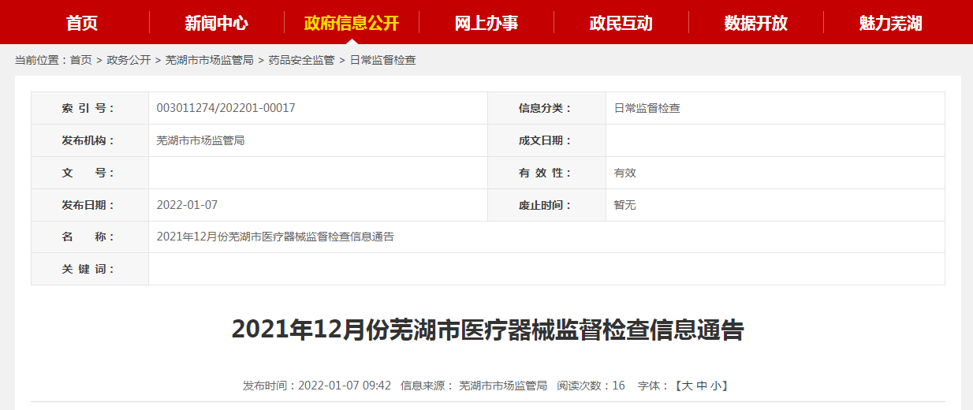The image size is (973, 410).
Task: Click the 文号 label cell
Action: pyautogui.click(x=90, y=173)
